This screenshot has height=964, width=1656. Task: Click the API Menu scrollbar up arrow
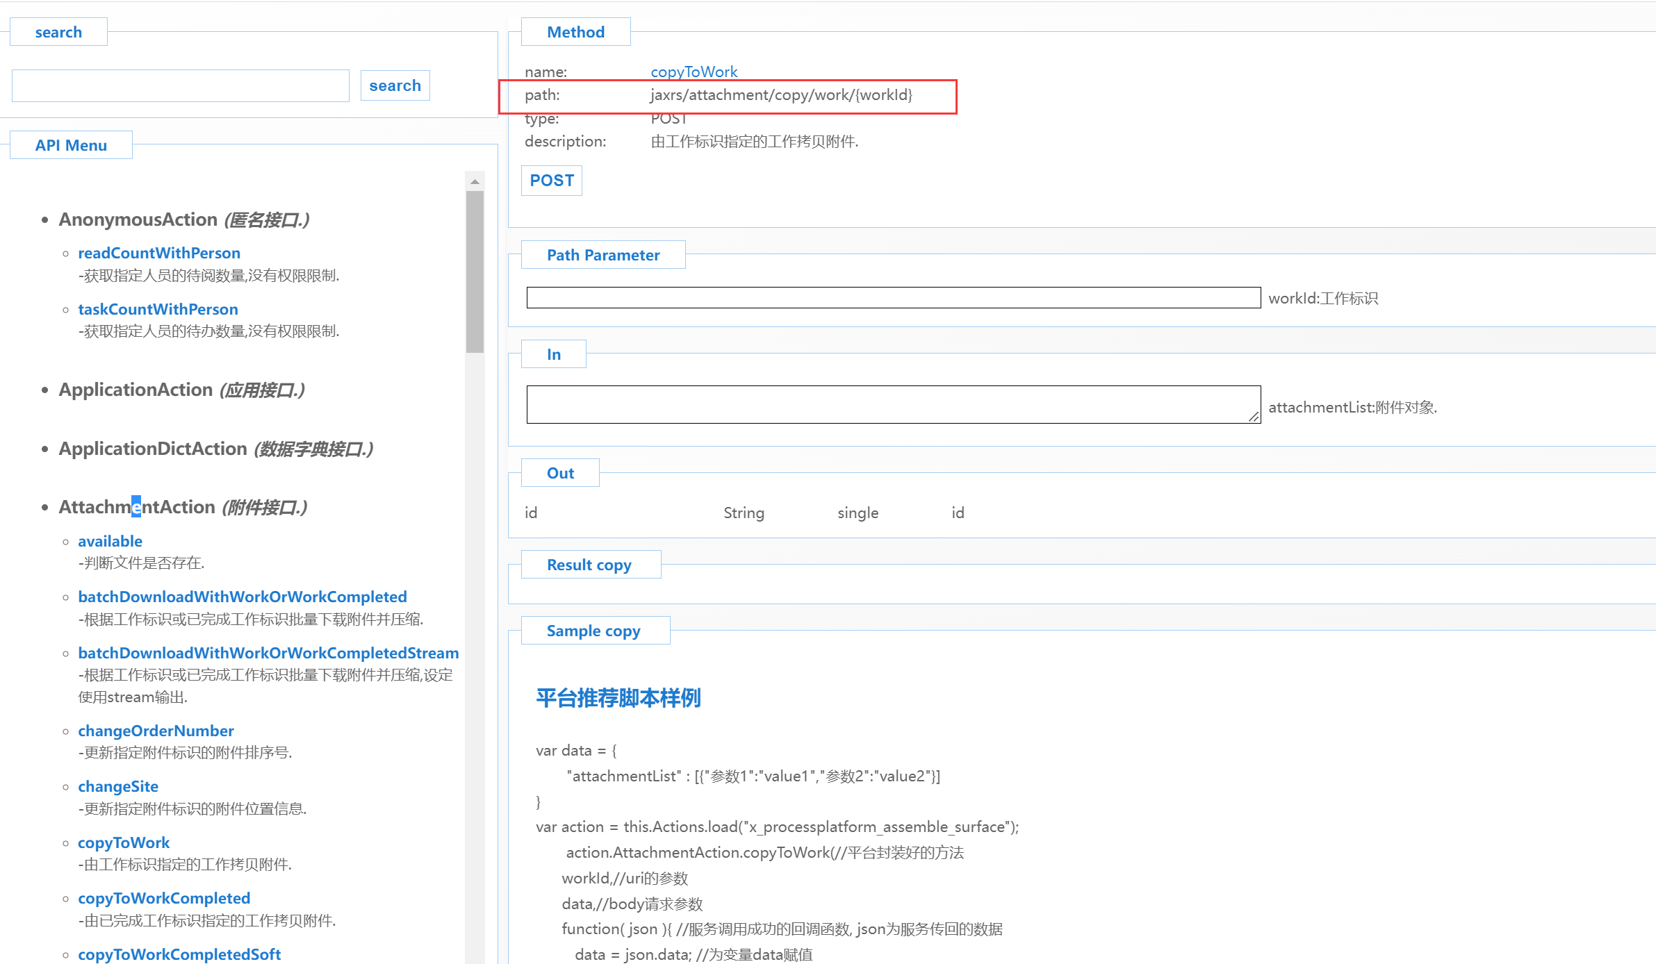tap(475, 181)
